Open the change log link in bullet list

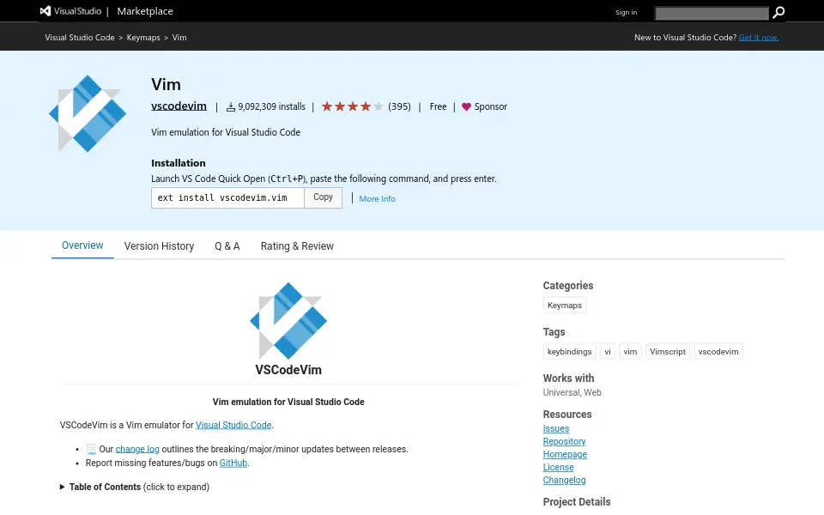click(x=137, y=449)
